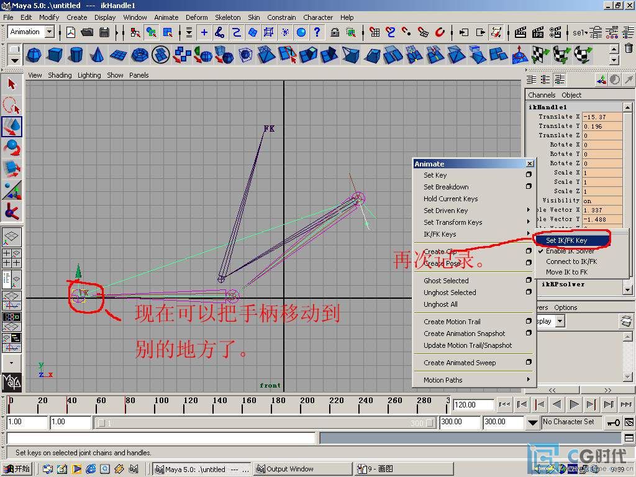Click the Translate X value field
The image size is (636, 477).
pos(602,117)
